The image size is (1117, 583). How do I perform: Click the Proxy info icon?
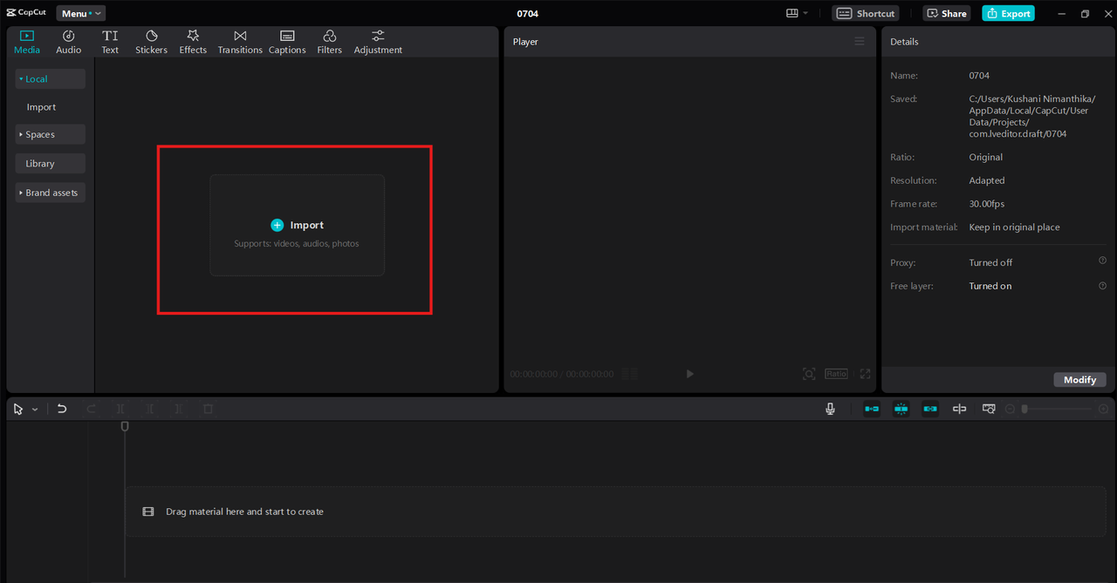tap(1102, 261)
